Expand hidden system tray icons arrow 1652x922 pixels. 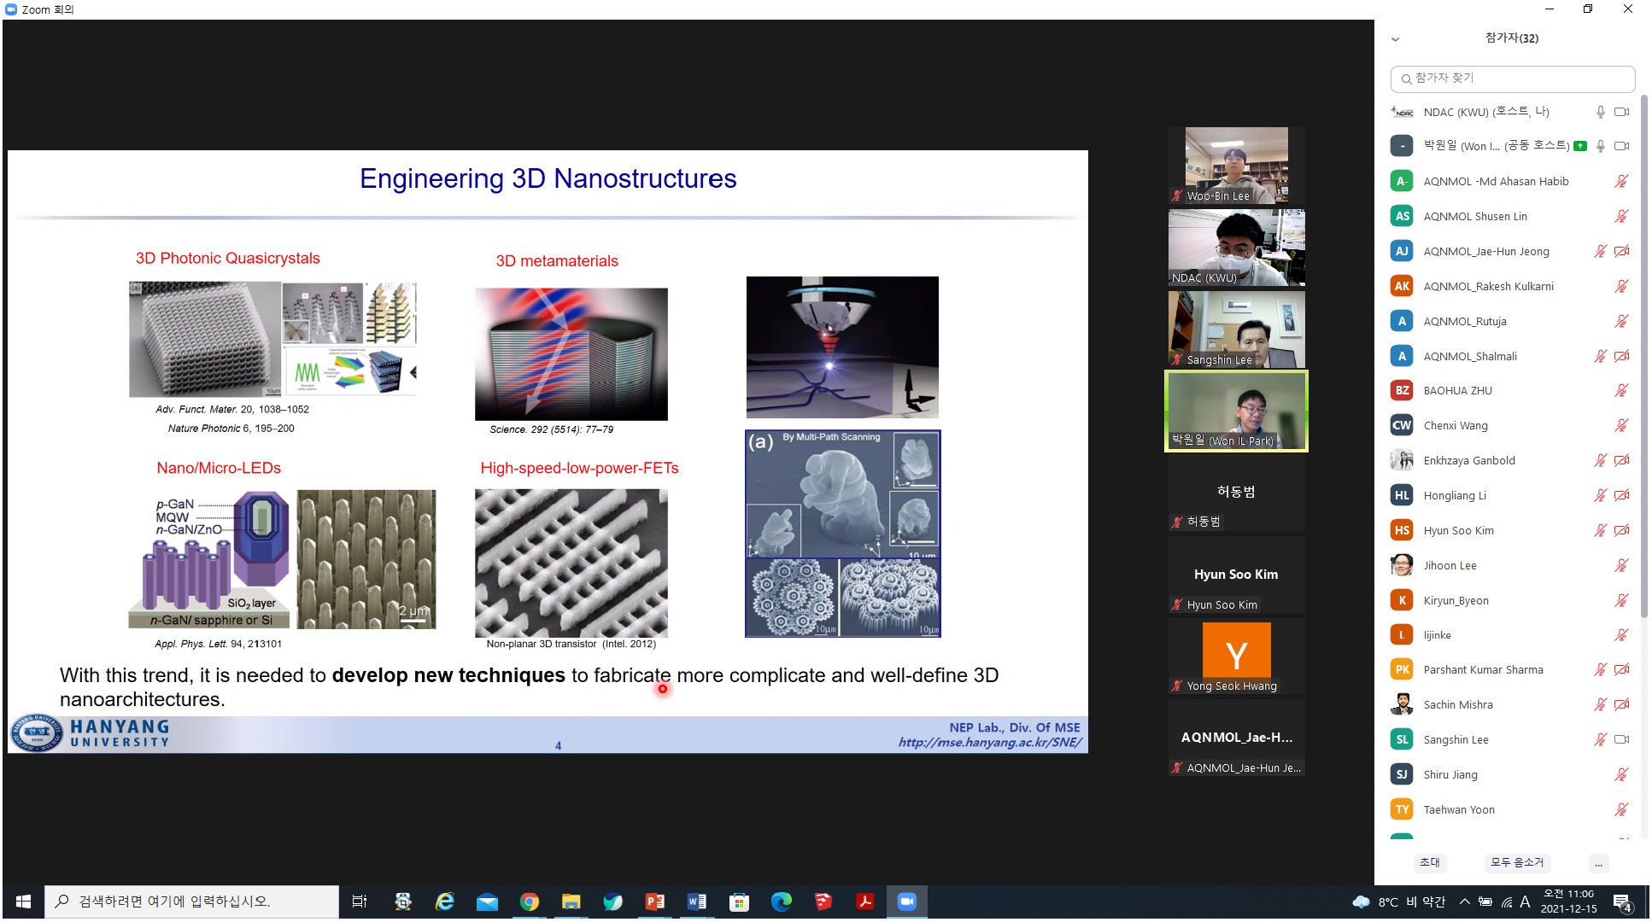tap(1464, 902)
